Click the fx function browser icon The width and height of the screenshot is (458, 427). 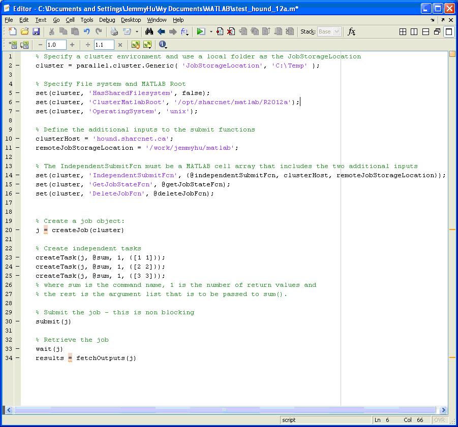pos(351,31)
